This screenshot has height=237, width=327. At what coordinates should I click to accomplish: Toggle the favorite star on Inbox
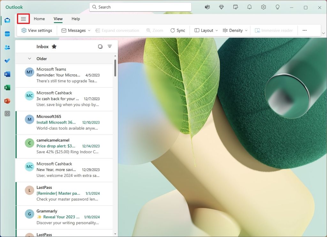[x=54, y=46]
